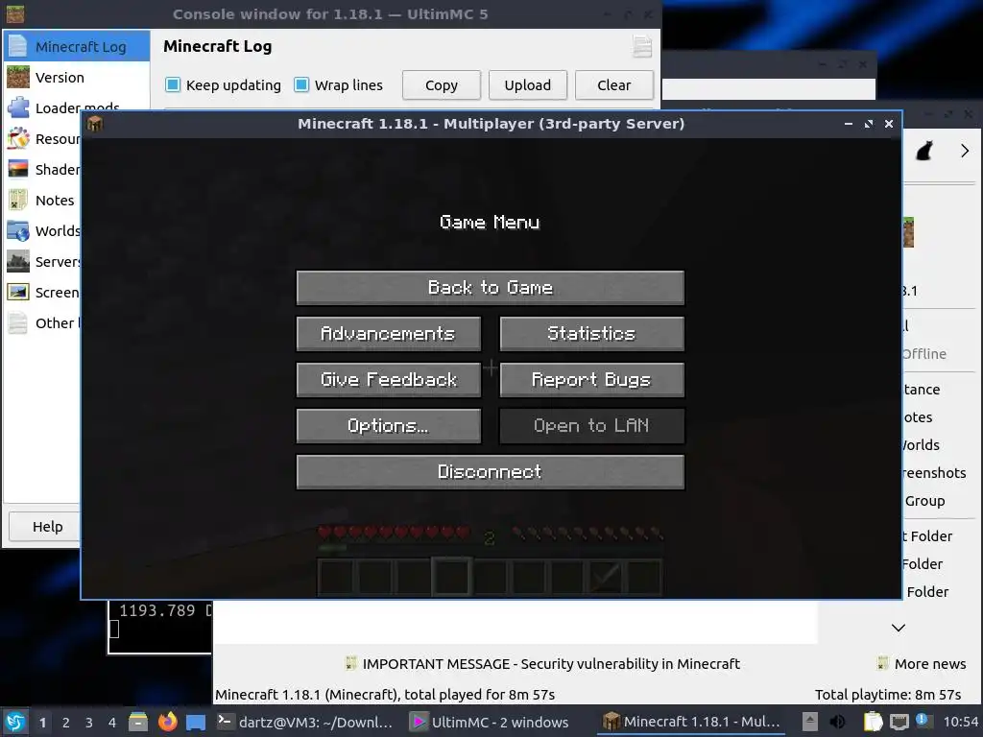983x737 pixels.
Task: Click clipboard tray icon
Action: coord(873,722)
